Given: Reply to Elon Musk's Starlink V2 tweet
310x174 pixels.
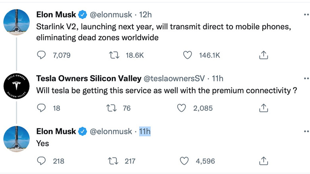Looking at the screenshot, I should point(41,55).
